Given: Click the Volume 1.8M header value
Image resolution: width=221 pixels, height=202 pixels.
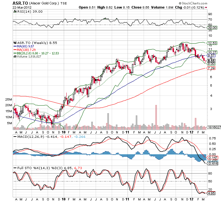Looking at the screenshot, I should (162, 7).
